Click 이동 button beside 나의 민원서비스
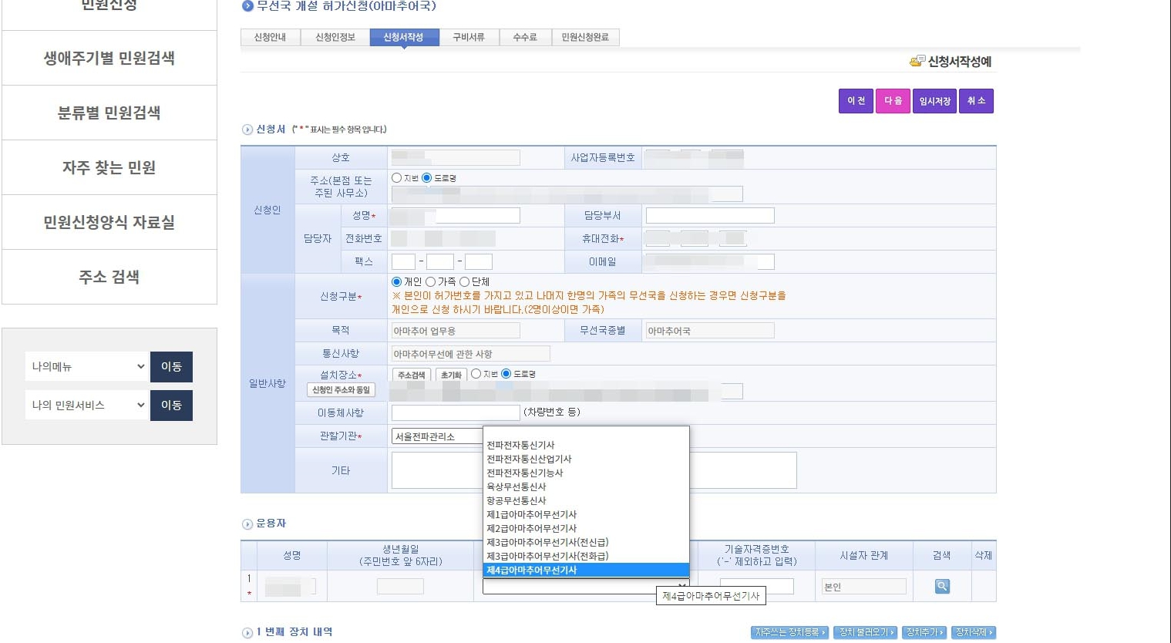 [171, 405]
